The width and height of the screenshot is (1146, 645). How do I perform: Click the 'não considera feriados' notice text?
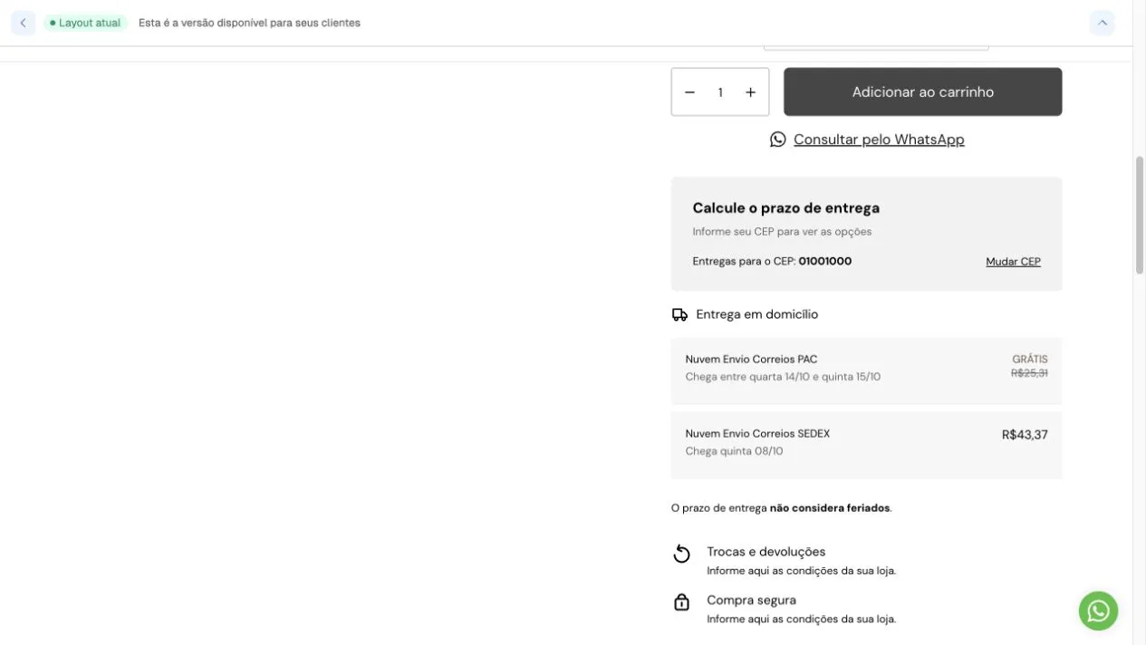[x=830, y=508]
